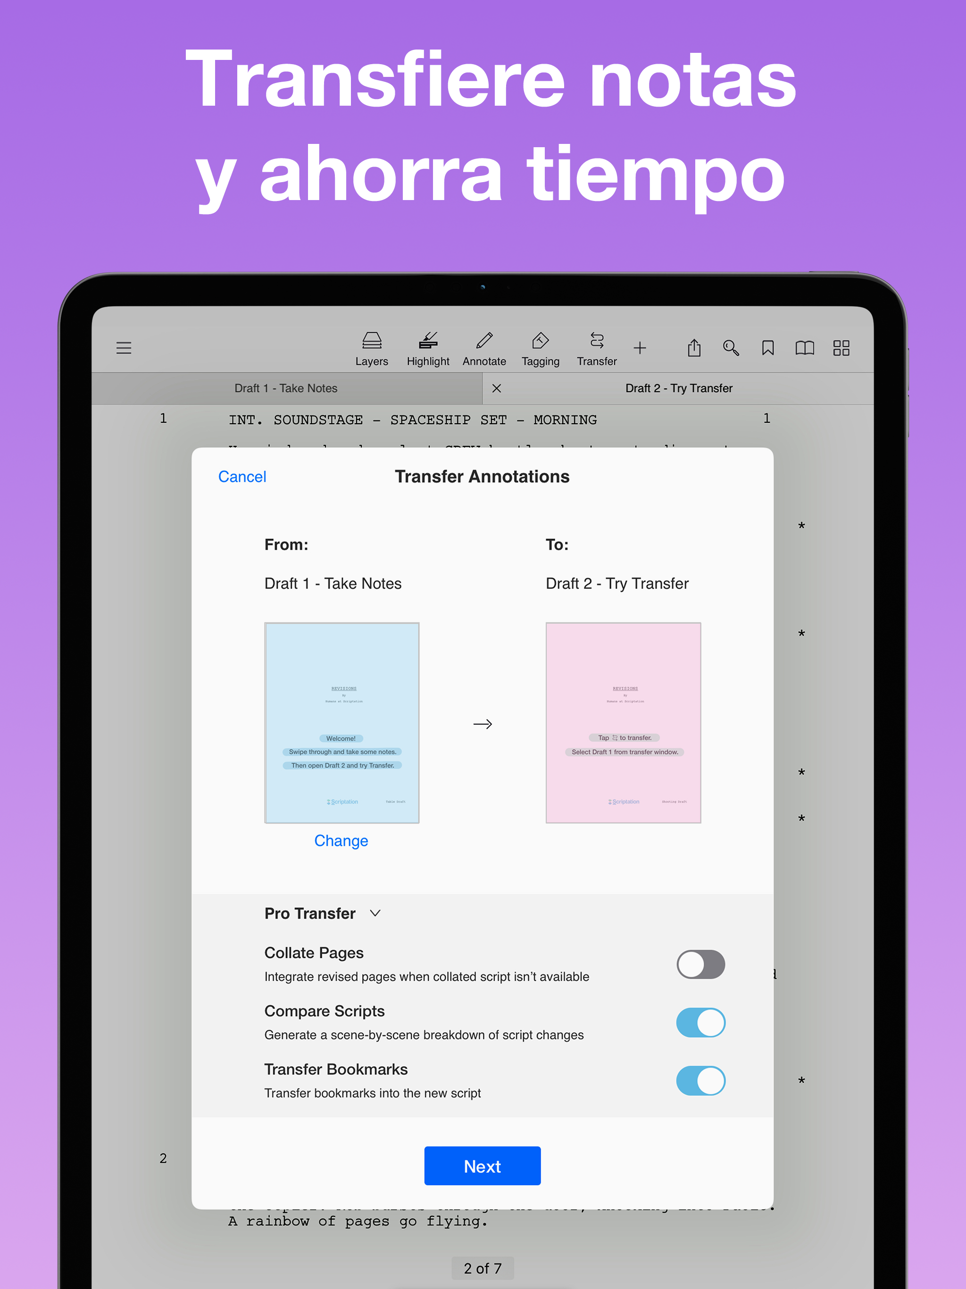
Task: Open the hamburger sidebar menu
Action: coord(124,348)
